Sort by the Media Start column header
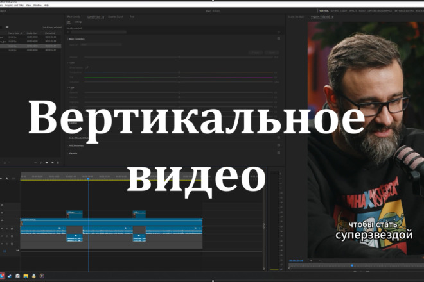Viewport: 424px width, 282px height. pyautogui.click(x=32, y=33)
